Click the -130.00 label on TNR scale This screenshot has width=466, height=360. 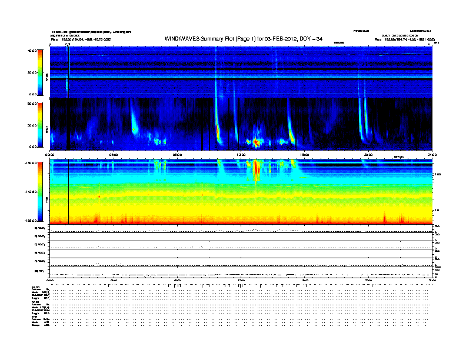(31, 163)
